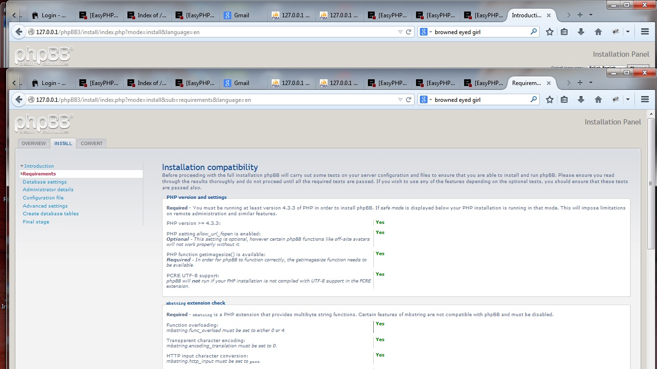Open the Downloads arrow in front window
This screenshot has width=657, height=369.
[581, 99]
